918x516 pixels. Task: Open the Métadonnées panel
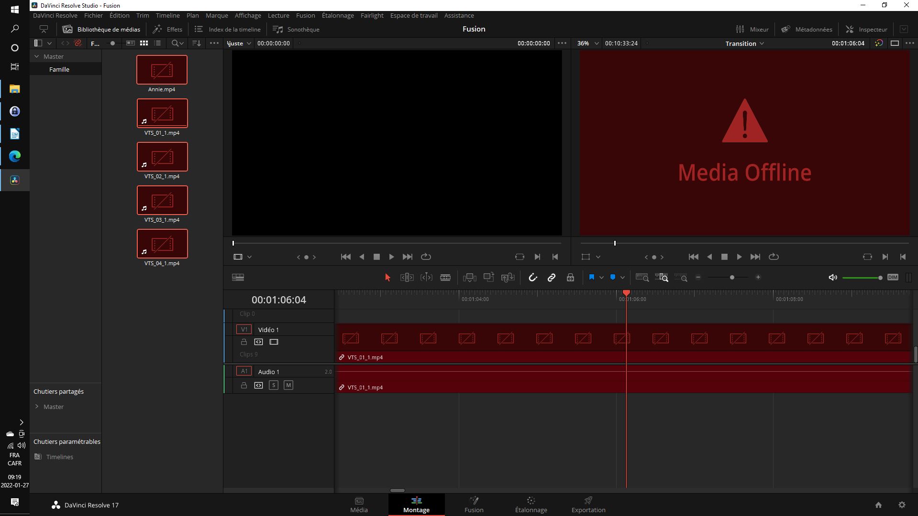(x=807, y=29)
